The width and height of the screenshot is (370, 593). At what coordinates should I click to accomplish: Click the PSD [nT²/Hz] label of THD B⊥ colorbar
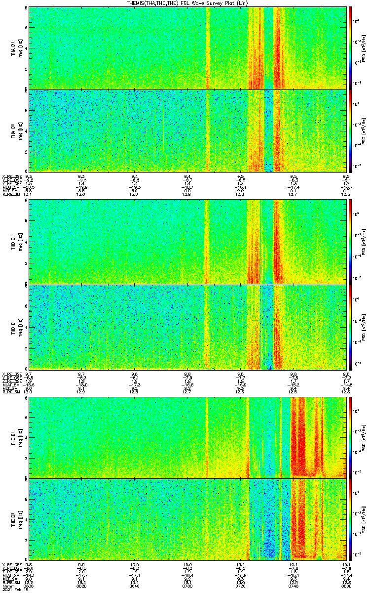[x=365, y=242]
